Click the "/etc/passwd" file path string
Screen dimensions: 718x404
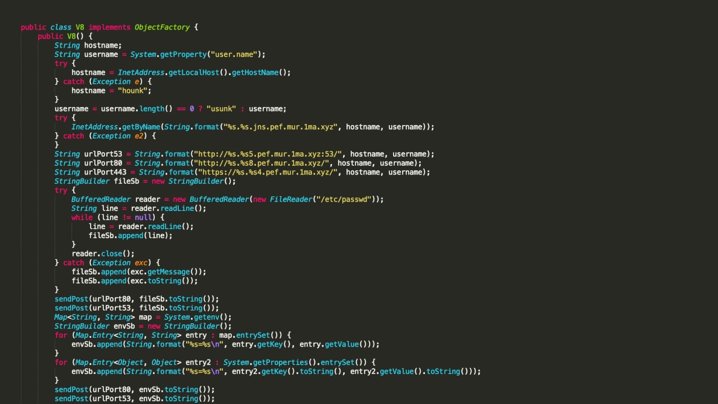pyautogui.click(x=344, y=199)
